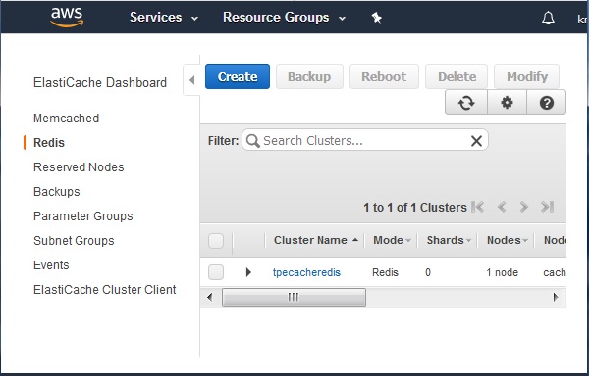
Task: Click the pushpin shortcut icon
Action: pyautogui.click(x=377, y=18)
